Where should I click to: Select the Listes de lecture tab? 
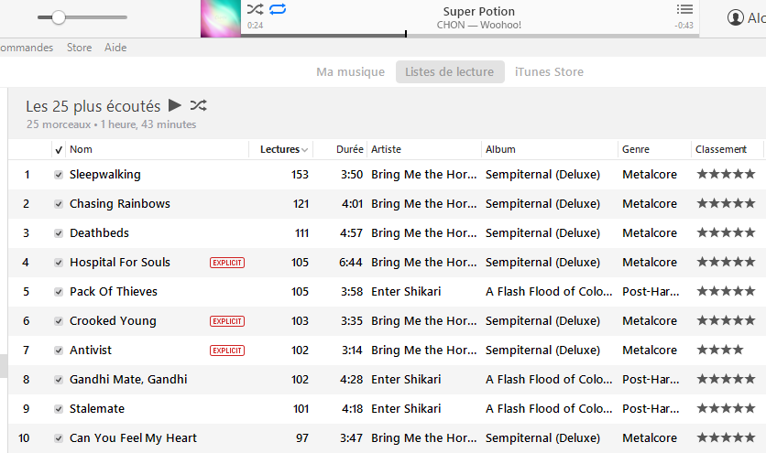tap(450, 71)
